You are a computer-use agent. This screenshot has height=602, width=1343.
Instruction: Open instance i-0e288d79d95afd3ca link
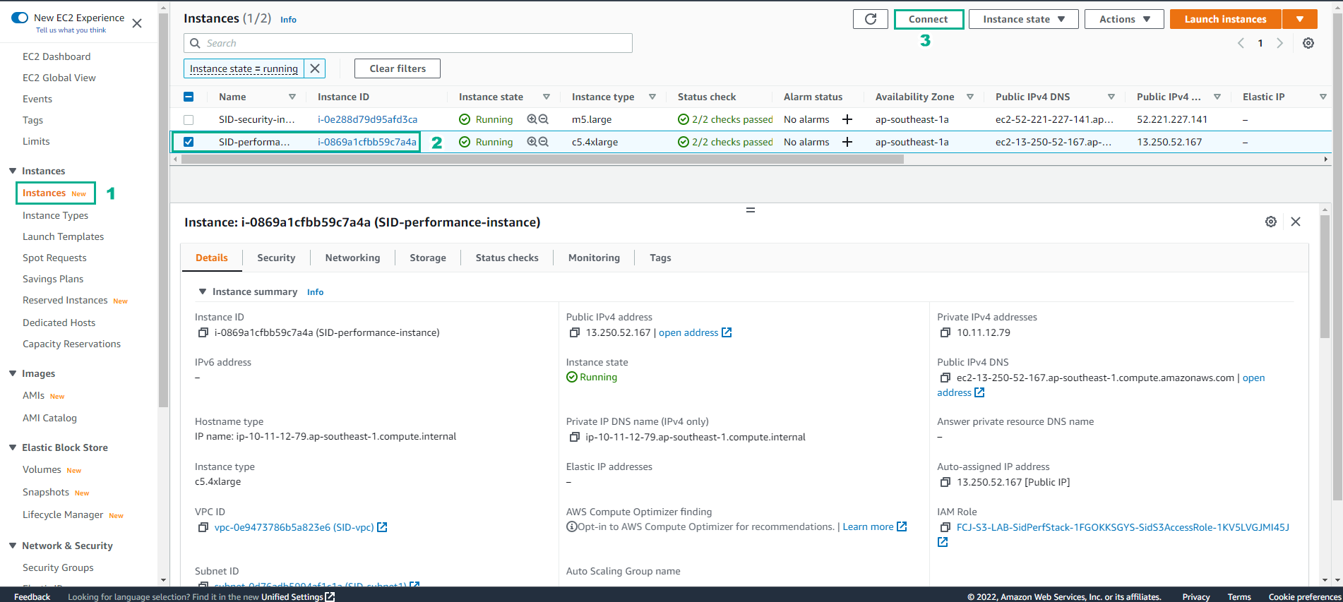pos(367,119)
